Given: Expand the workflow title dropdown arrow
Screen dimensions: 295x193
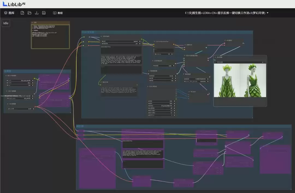Looking at the screenshot, I should 267,13.
